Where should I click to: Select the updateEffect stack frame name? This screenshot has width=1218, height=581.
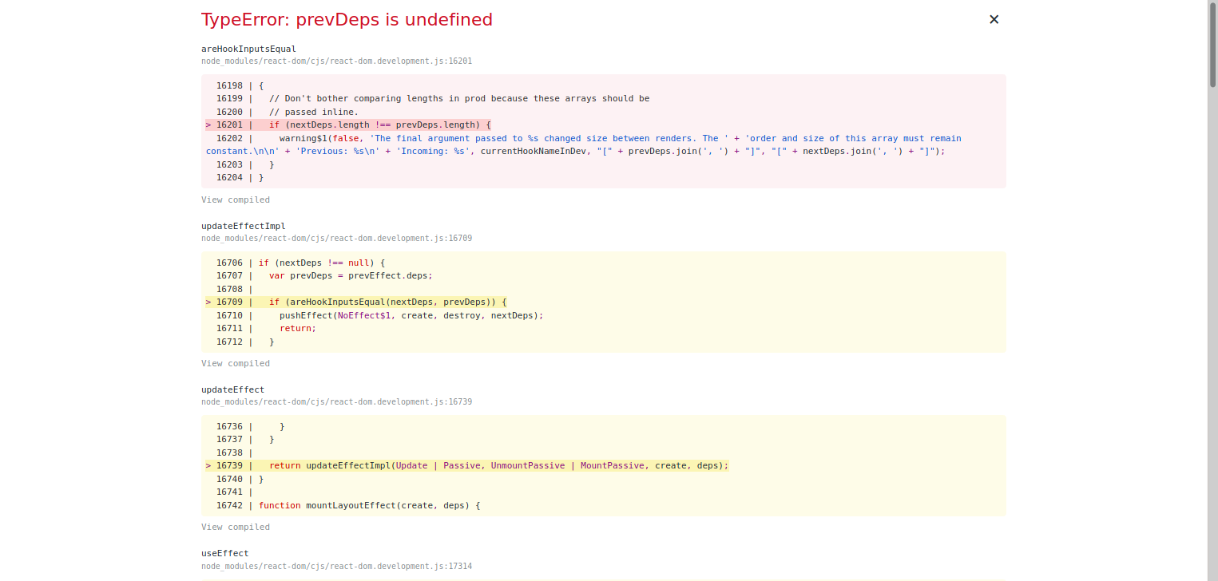click(x=232, y=389)
